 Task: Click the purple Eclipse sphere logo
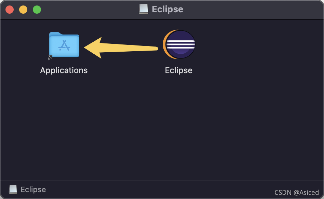(x=181, y=44)
